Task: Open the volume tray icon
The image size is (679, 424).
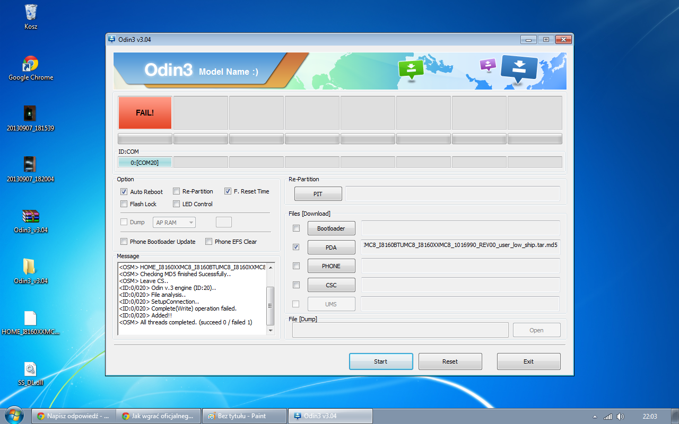Action: pyautogui.click(x=620, y=416)
